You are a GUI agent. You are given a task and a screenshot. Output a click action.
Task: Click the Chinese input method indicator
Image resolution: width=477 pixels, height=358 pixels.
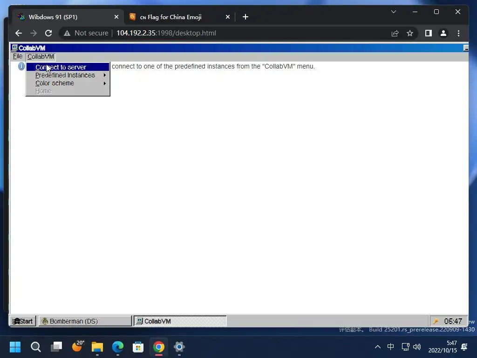point(391,346)
